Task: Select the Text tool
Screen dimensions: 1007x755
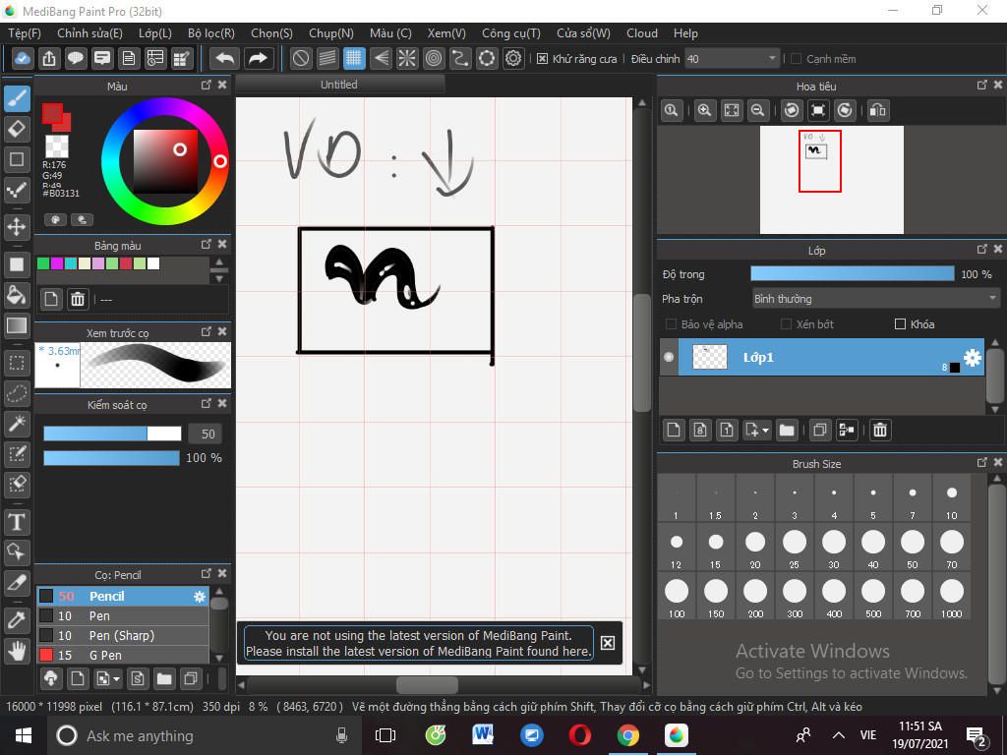Action: point(17,522)
